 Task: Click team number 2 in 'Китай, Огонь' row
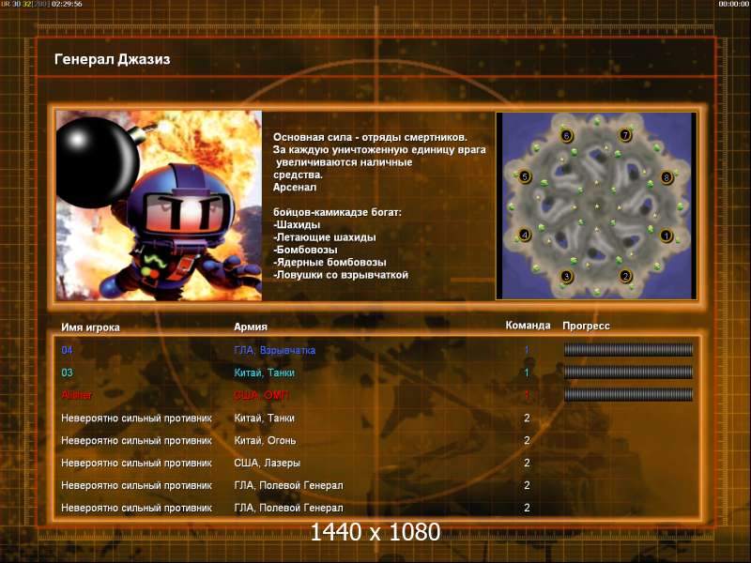click(x=527, y=440)
